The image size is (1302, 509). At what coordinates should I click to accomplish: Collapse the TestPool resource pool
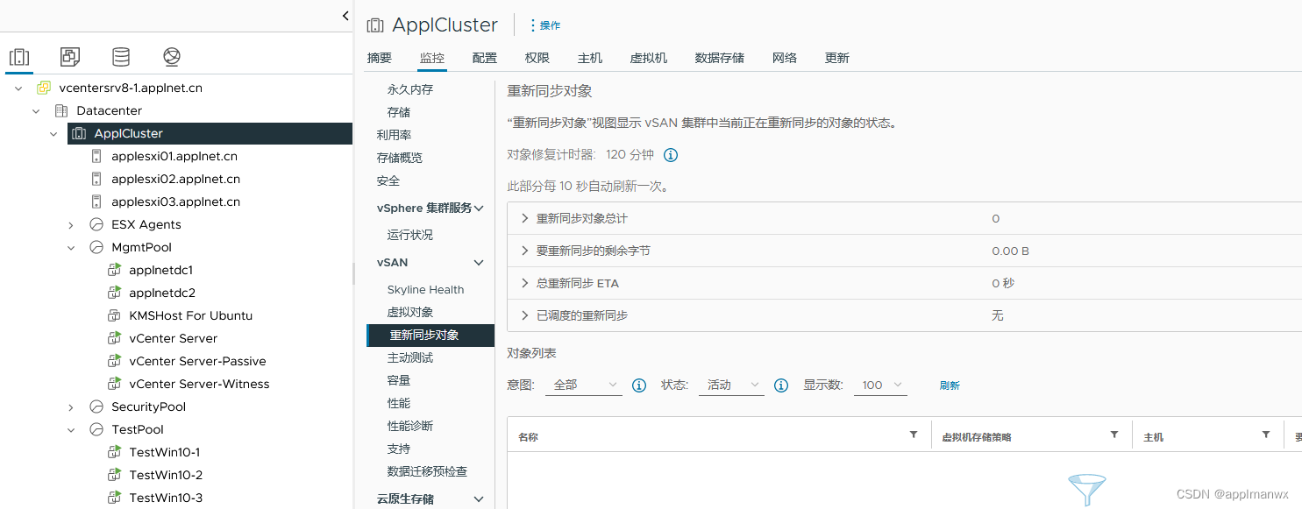pyautogui.click(x=71, y=429)
